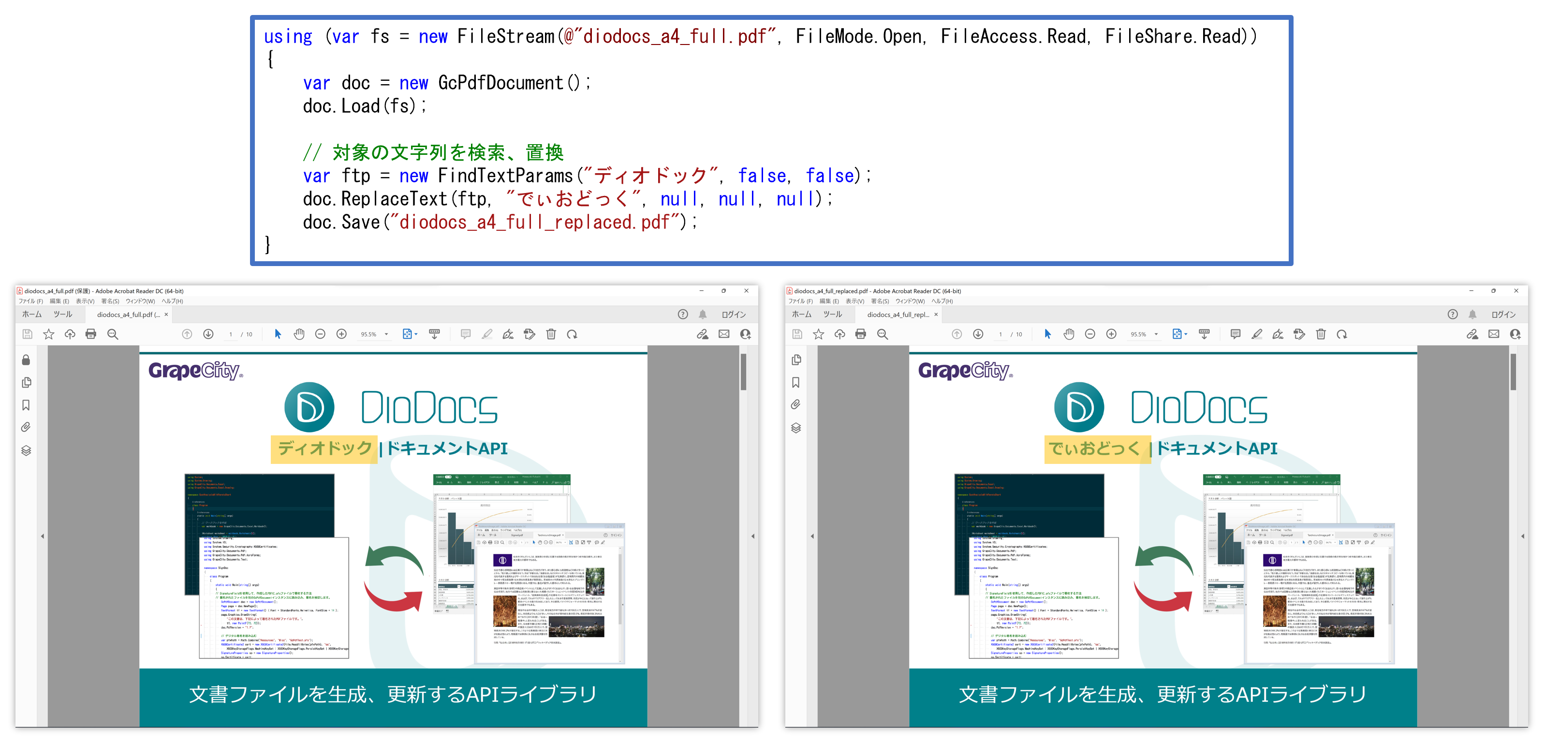Rotate the view in the right window
Viewport: 1545px width, 744px height.
[x=1342, y=334]
